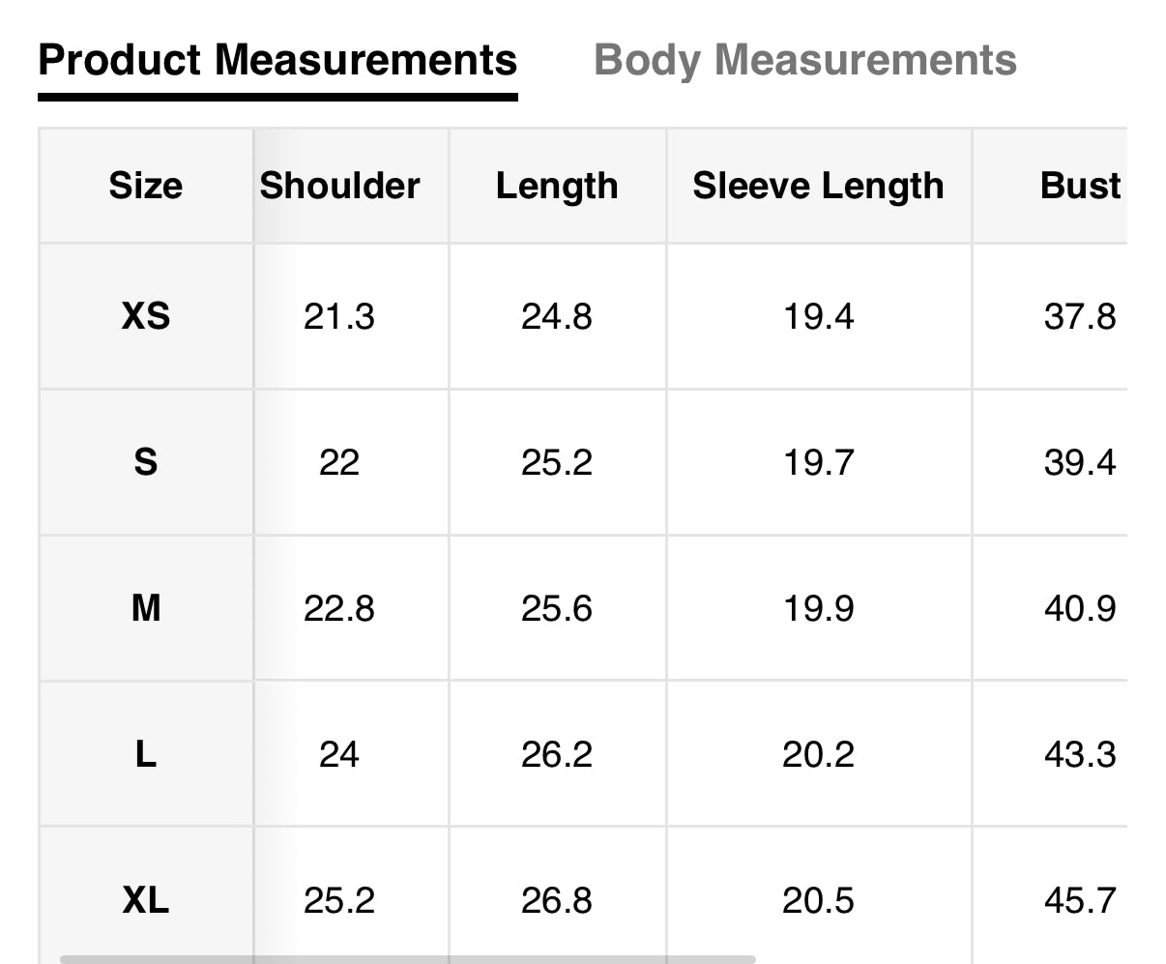The width and height of the screenshot is (1166, 964).
Task: Click the Size column header
Action: (x=146, y=186)
